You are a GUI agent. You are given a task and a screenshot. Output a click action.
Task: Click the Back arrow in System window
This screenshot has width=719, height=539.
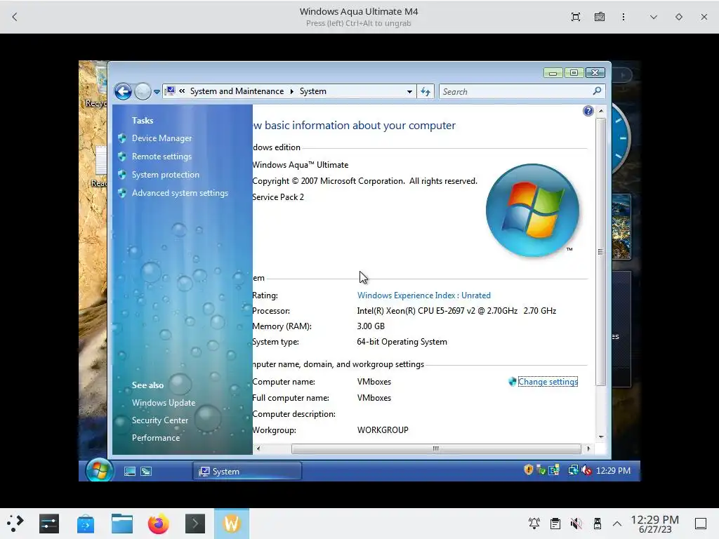pos(123,92)
